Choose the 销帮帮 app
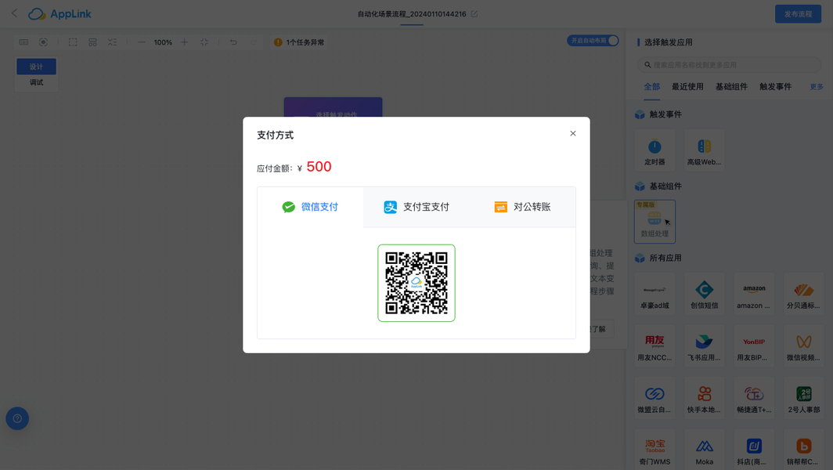This screenshot has height=470, width=833. click(804, 450)
